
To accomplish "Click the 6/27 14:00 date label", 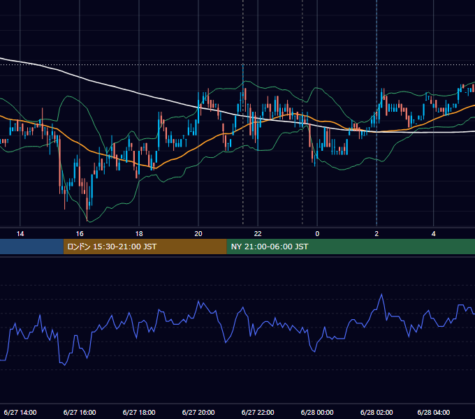I will point(20,412).
